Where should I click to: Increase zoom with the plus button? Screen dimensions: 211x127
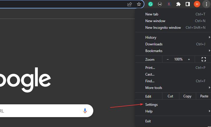point(189,59)
